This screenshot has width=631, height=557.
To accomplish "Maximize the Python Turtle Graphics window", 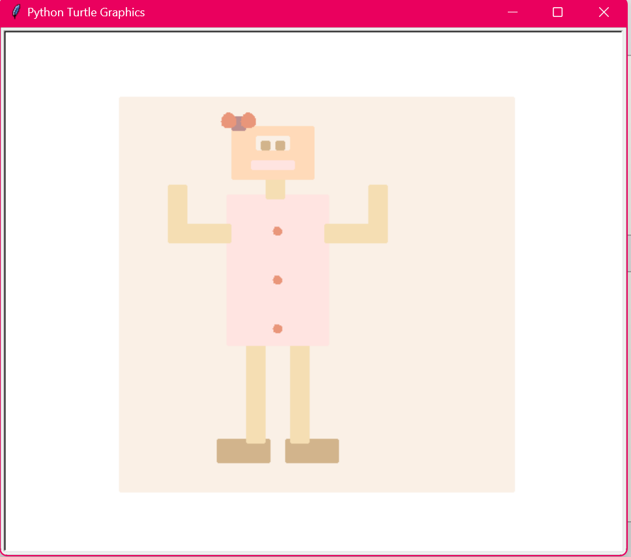I will (x=557, y=12).
